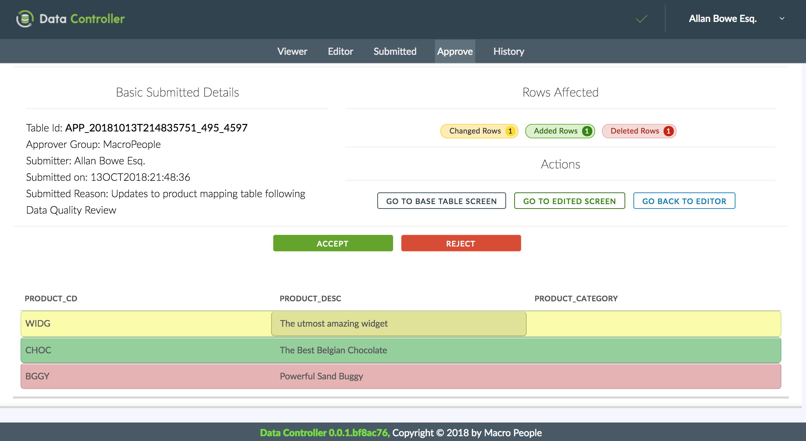Accept the submitted changes

pyautogui.click(x=333, y=243)
